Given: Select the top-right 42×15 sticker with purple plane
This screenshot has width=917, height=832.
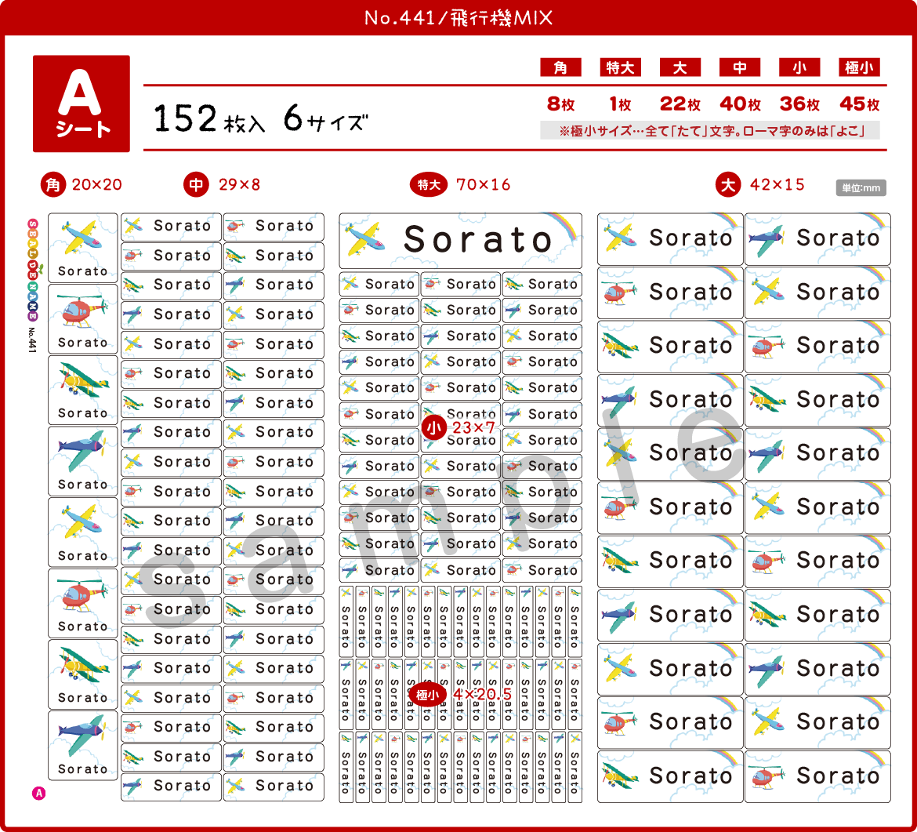Looking at the screenshot, I should [817, 238].
